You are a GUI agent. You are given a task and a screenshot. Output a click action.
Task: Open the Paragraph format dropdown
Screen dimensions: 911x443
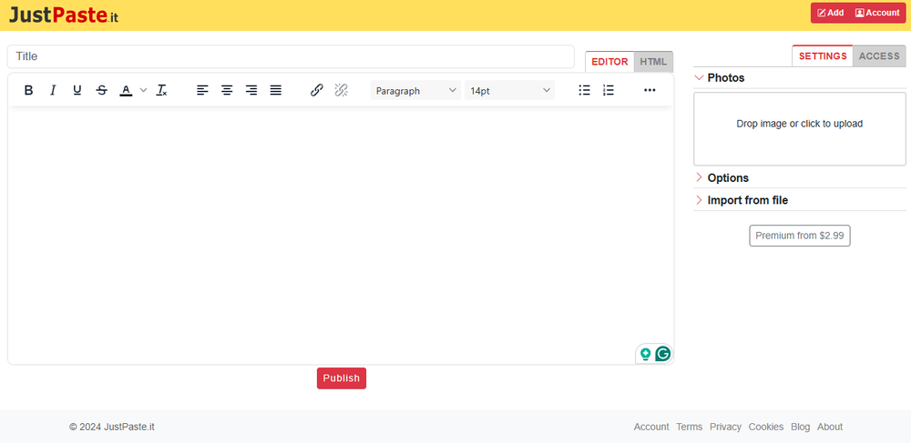415,90
